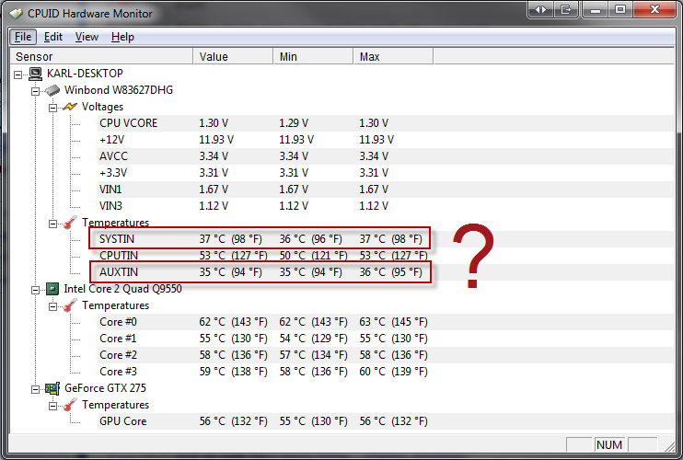Screen dimensions: 683x460
Task: Click Core #3 max value 60 °C
Action: 393,372
